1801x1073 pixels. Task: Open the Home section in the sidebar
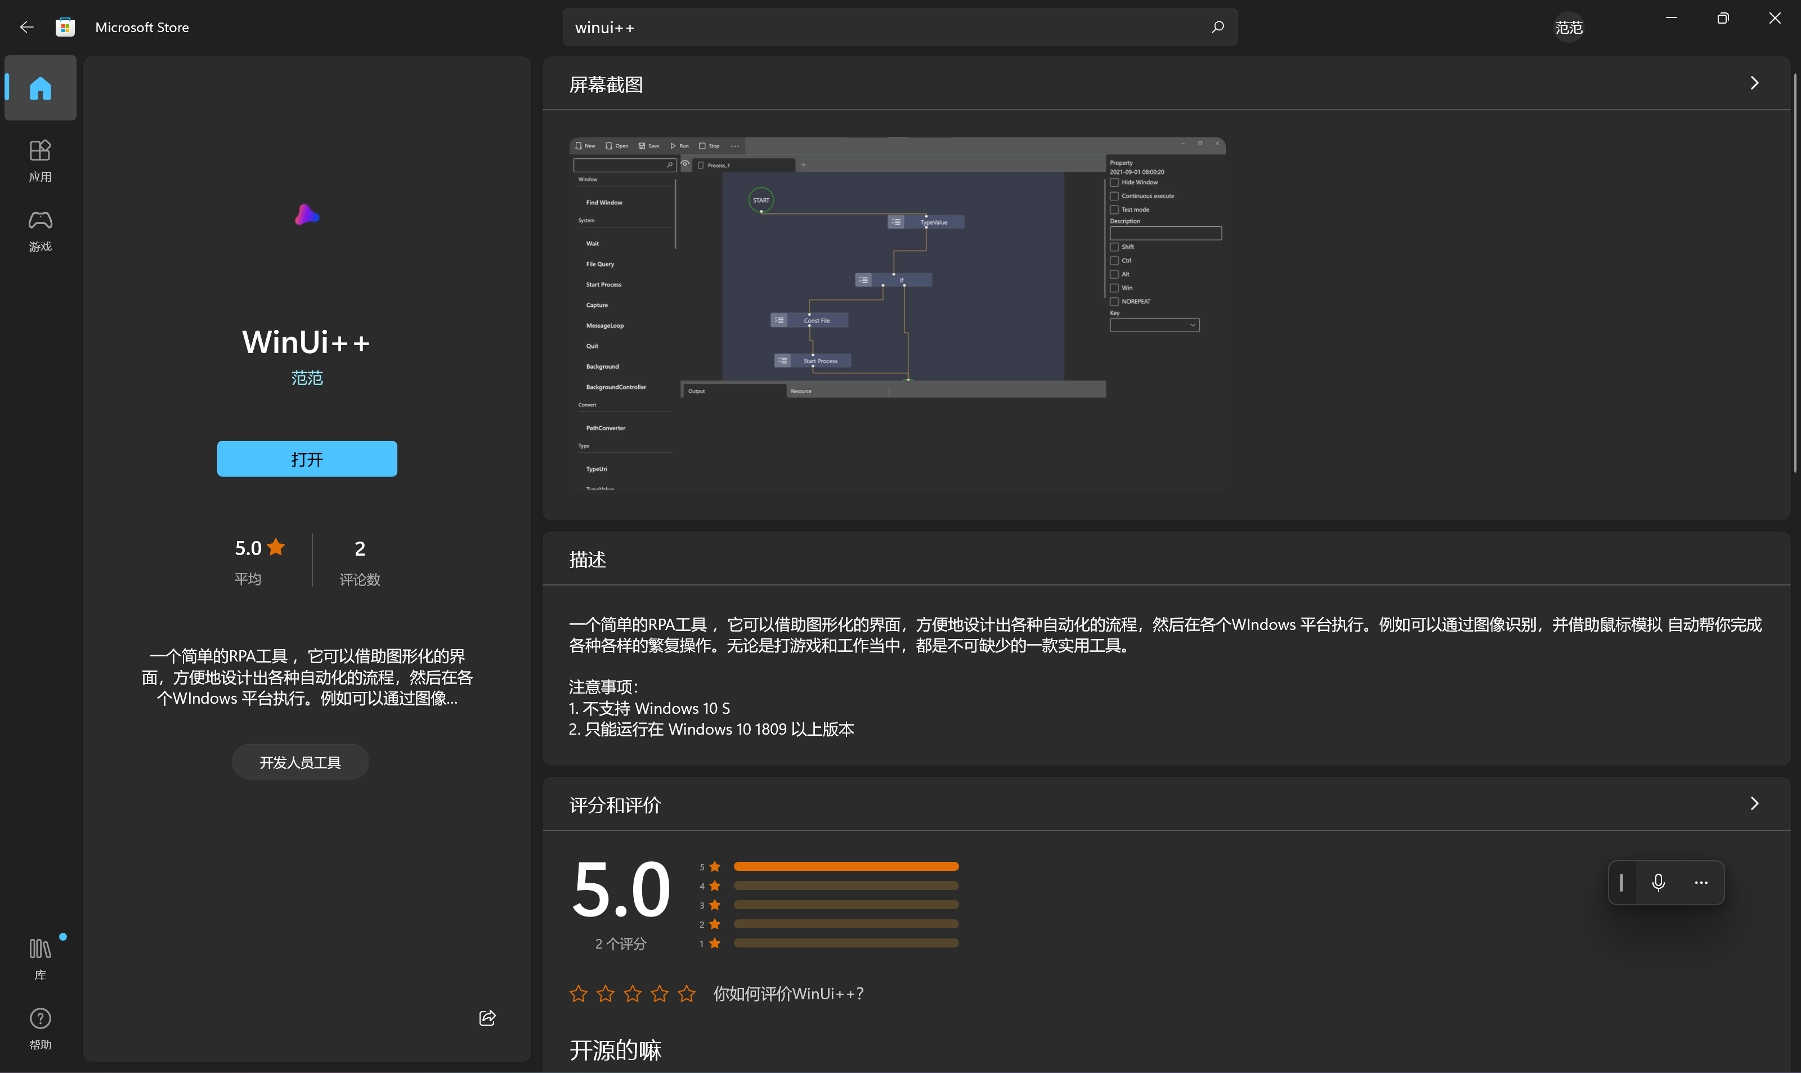coord(40,87)
